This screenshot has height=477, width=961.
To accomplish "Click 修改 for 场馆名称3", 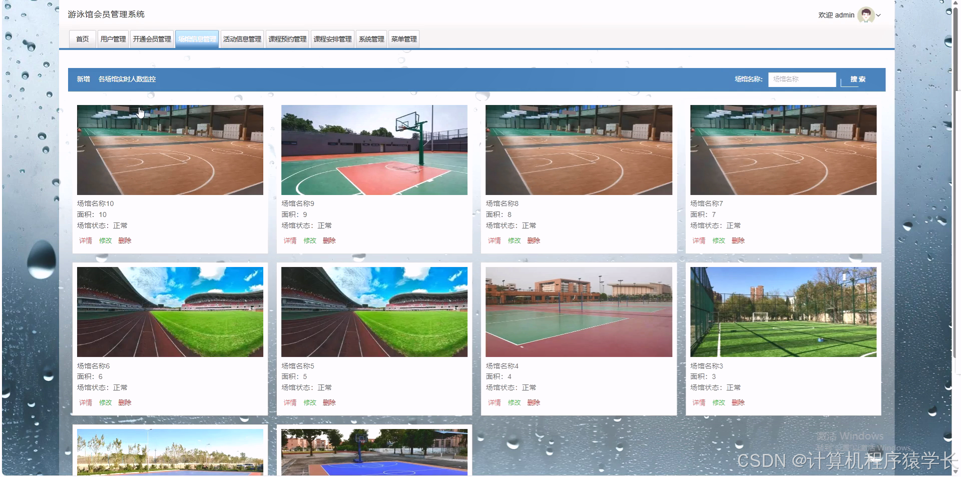I will pos(719,402).
